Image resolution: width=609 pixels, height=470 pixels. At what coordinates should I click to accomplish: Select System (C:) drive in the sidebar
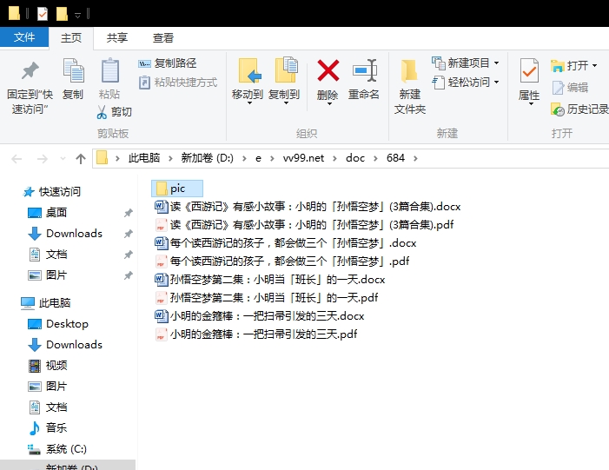coord(57,449)
